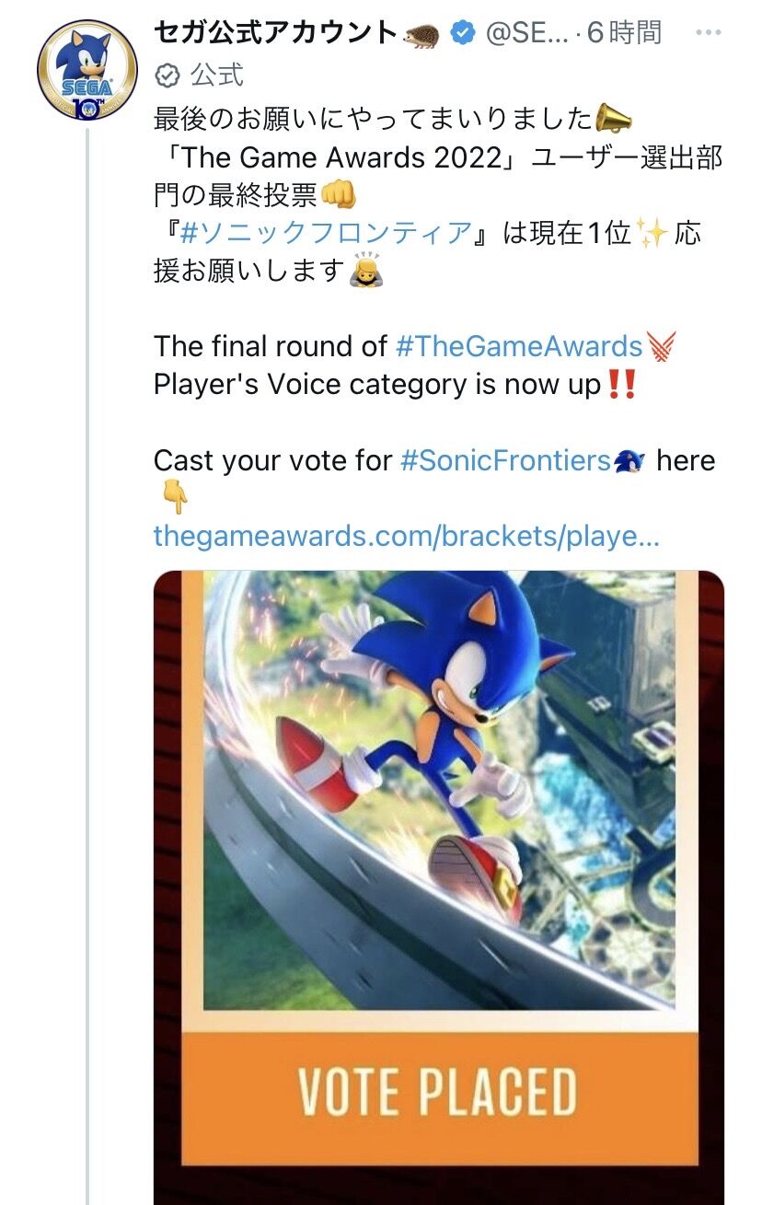Open the #TheGameAwards hashtag
Image resolution: width=762 pixels, height=1205 pixels.
[519, 346]
